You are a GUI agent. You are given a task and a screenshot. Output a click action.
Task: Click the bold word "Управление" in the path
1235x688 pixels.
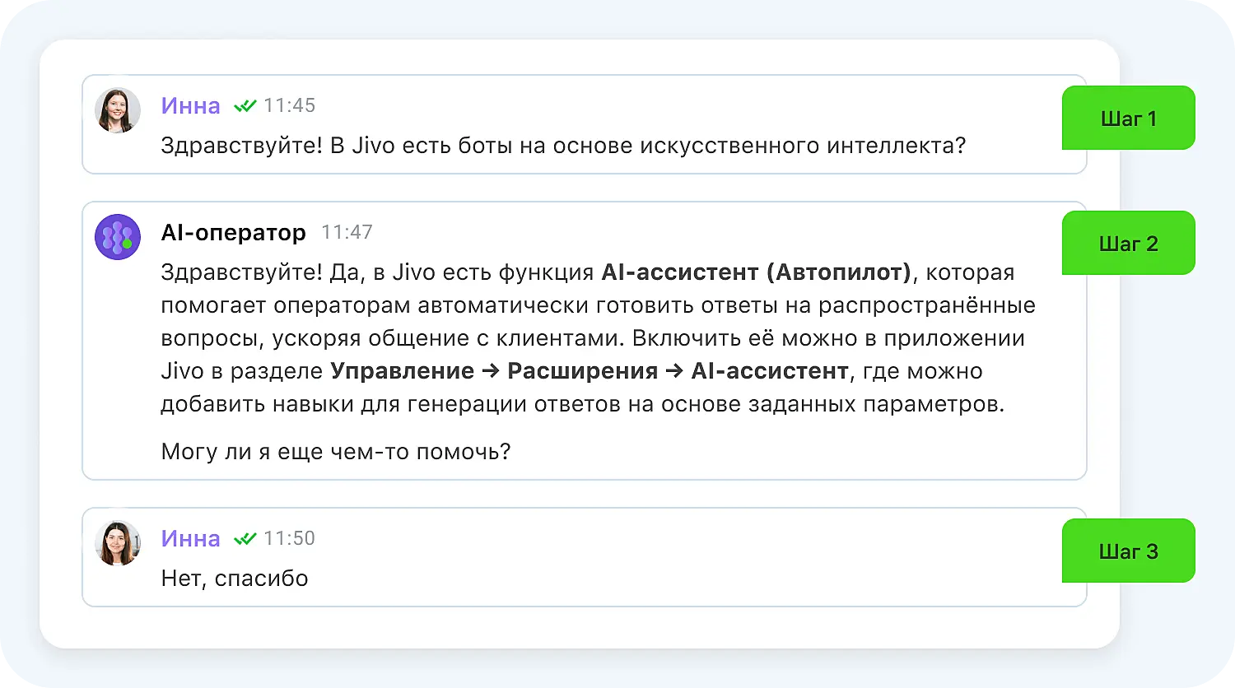pyautogui.click(x=402, y=371)
